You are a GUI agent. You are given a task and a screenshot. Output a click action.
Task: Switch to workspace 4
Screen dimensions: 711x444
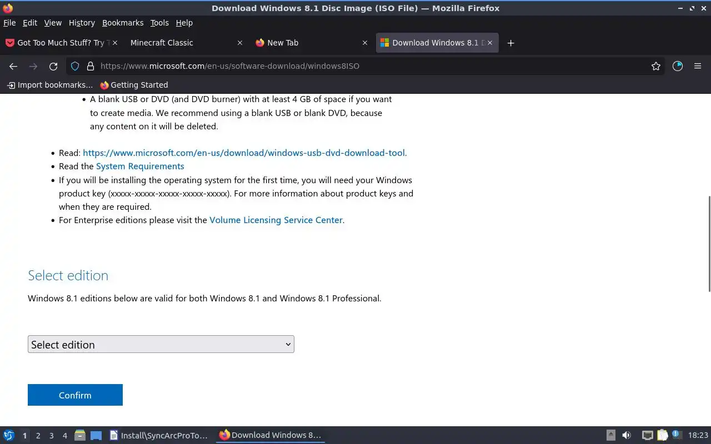[x=64, y=436]
